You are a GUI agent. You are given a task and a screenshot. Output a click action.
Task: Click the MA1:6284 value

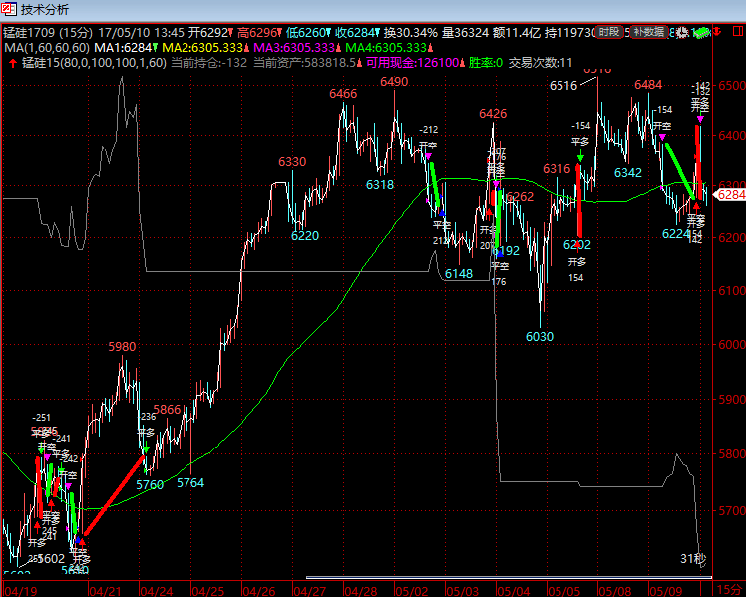tap(125, 48)
